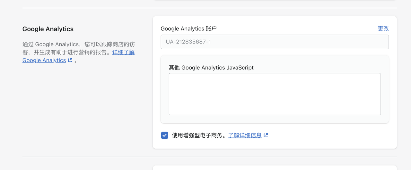Click the 其他 Google Analytics JavaScript label
Image resolution: width=411 pixels, height=170 pixels.
(211, 68)
